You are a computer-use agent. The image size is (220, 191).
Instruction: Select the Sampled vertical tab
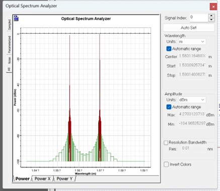tap(10, 25)
